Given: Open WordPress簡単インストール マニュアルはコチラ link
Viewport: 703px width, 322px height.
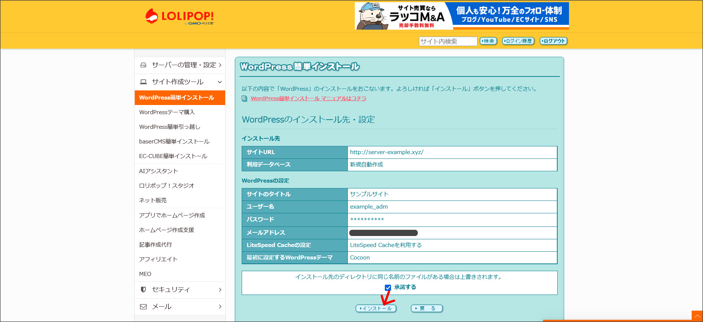Looking at the screenshot, I should (308, 98).
